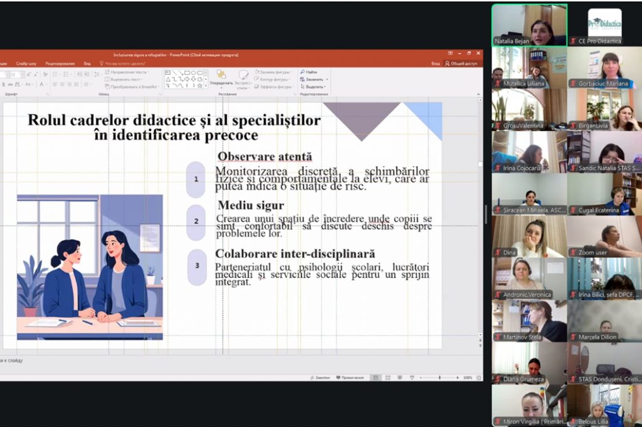The height and width of the screenshot is (427, 642).
Task: Toggle Normal view button in status bar
Action: [x=376, y=378]
